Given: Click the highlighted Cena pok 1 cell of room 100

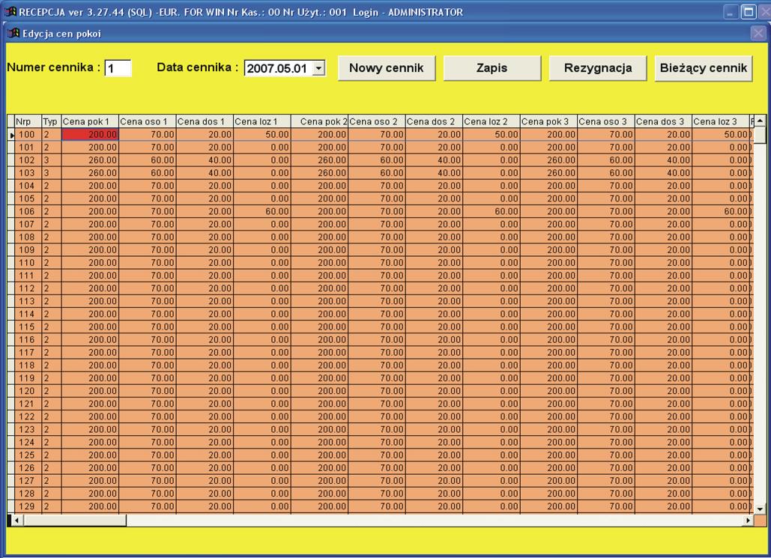Looking at the screenshot, I should click(90, 135).
